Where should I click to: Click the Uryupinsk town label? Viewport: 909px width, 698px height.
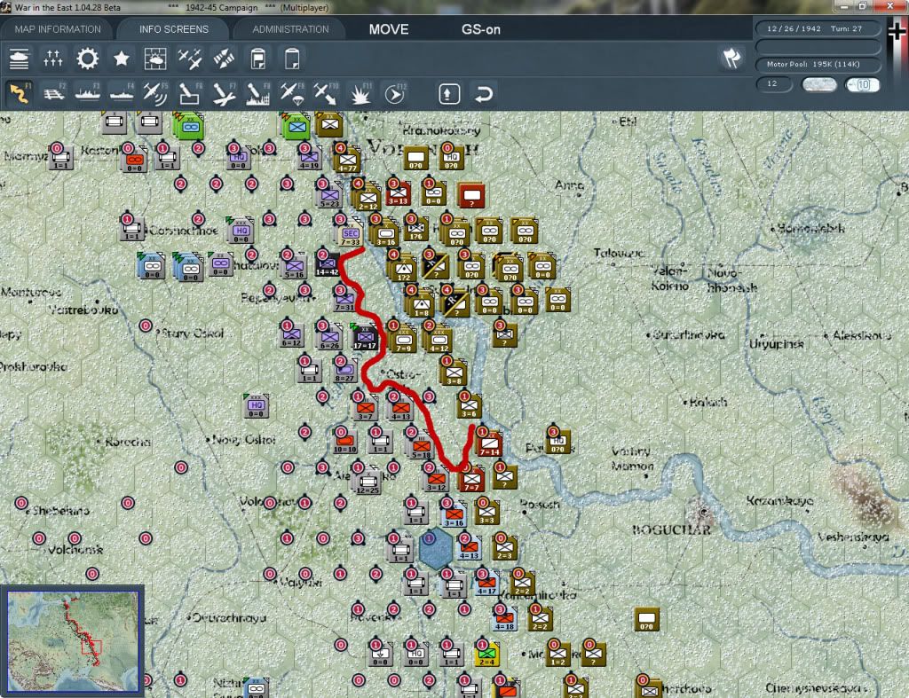[x=777, y=343]
